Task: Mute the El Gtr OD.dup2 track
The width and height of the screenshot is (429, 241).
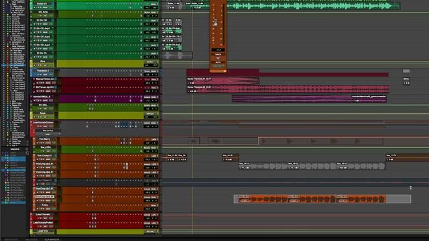Action: (41, 40)
